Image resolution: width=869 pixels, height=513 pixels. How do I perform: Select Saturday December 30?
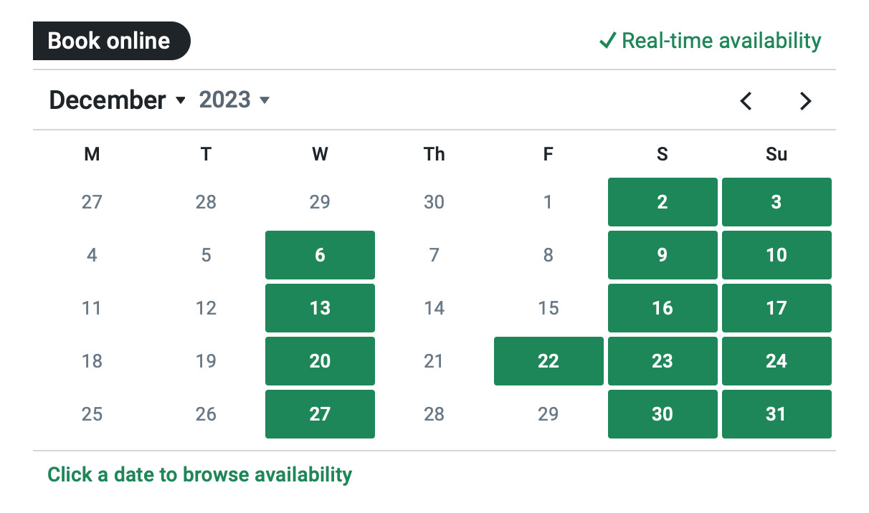click(662, 414)
